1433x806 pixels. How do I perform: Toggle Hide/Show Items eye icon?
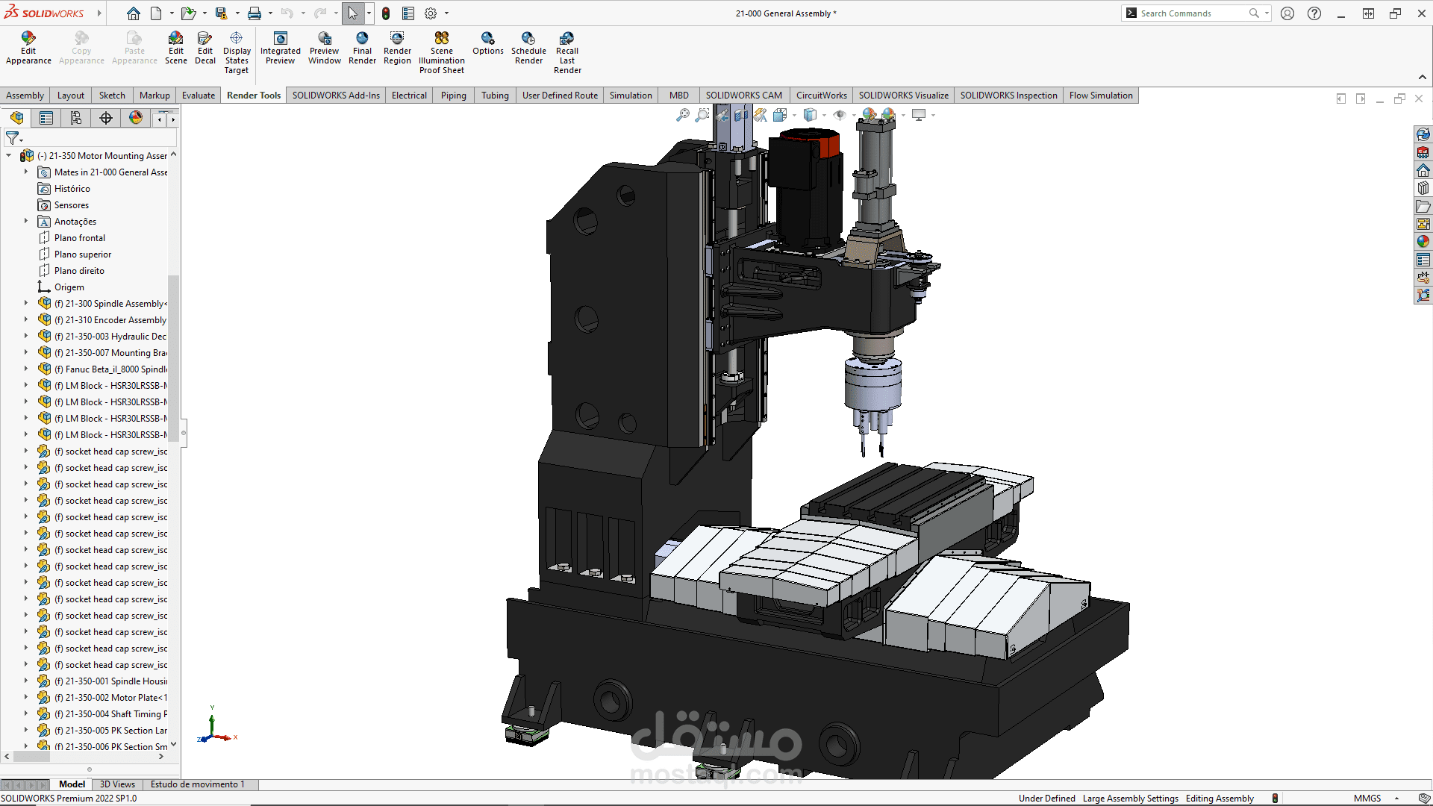pyautogui.click(x=839, y=115)
